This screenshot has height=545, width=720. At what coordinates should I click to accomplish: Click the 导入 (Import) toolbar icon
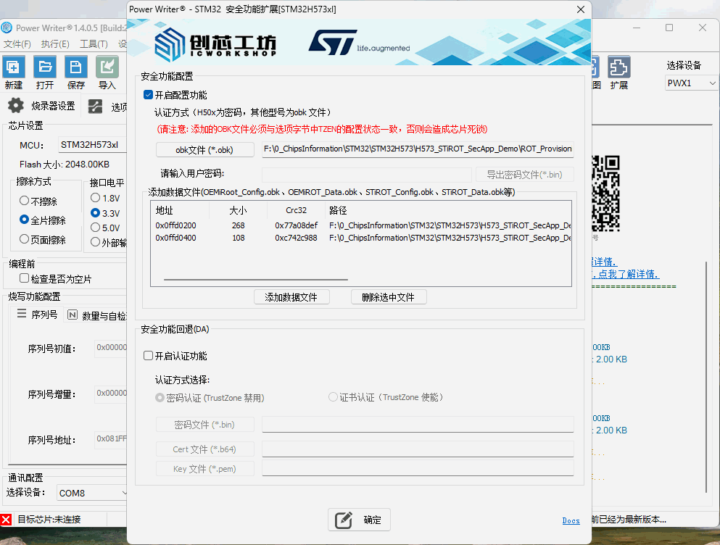107,67
